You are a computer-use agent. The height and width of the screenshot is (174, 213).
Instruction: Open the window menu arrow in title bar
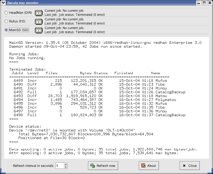3,3
